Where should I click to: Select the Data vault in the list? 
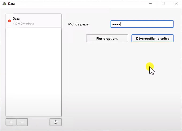point(33,21)
